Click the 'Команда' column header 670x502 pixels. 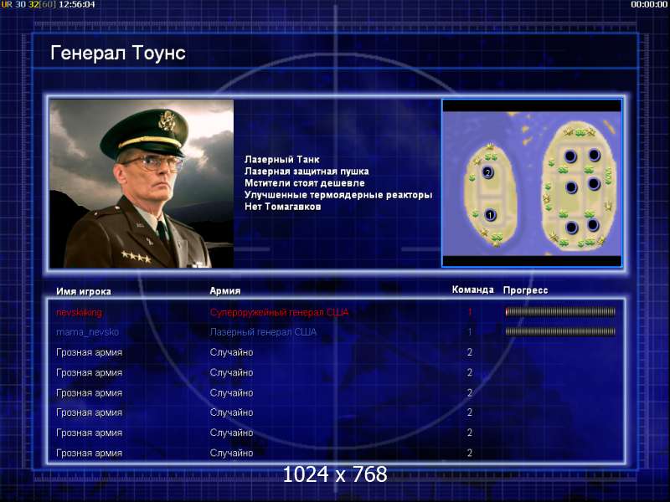[x=472, y=289]
